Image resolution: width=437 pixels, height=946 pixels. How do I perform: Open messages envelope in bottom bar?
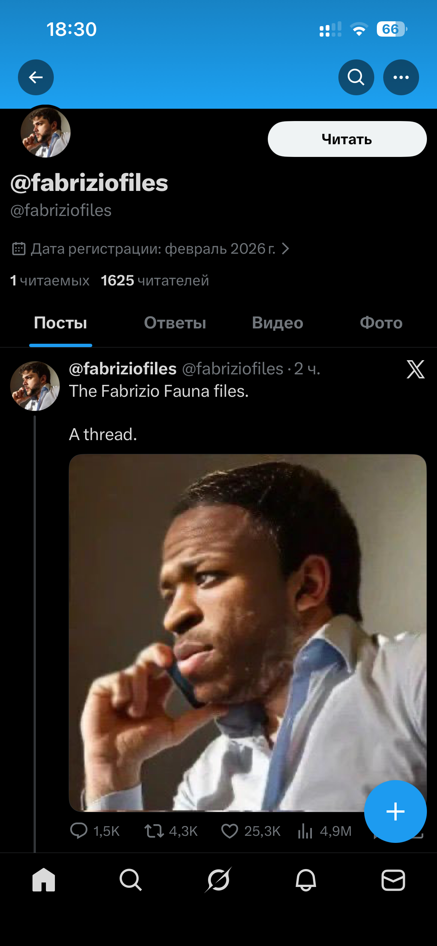393,880
